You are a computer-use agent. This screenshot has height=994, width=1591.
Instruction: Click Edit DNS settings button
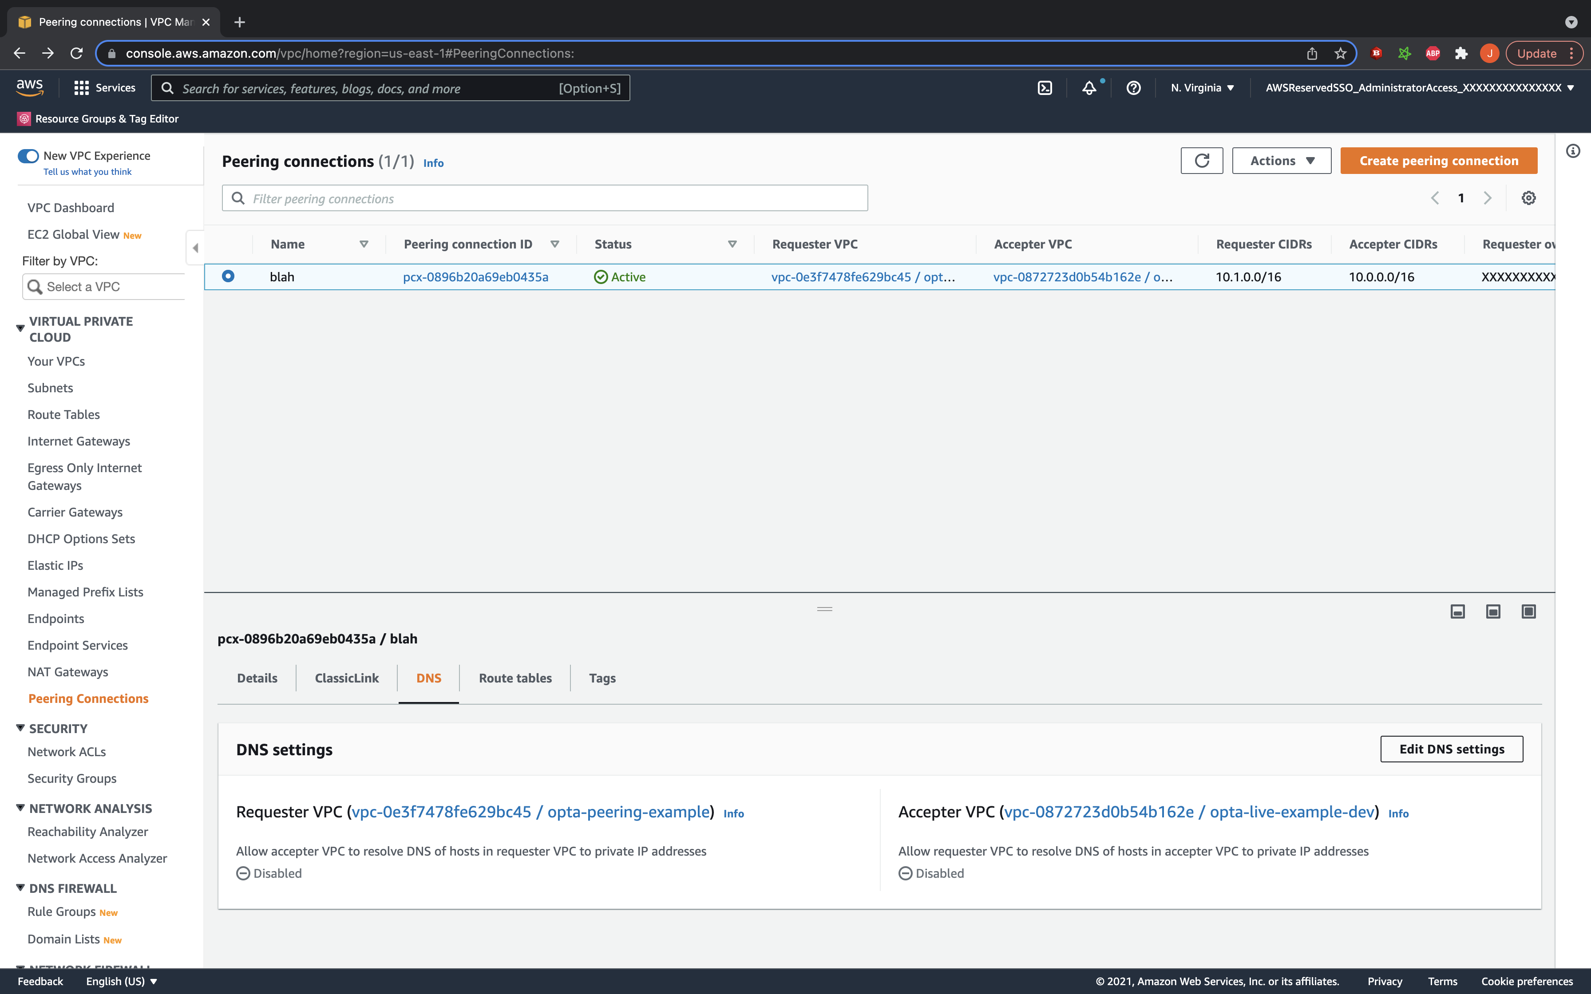coord(1451,749)
